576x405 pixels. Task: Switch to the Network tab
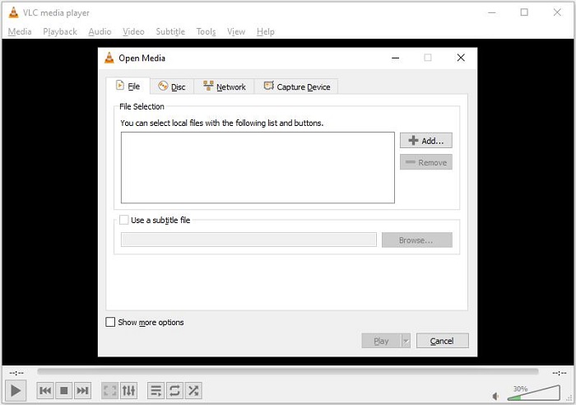tap(224, 86)
